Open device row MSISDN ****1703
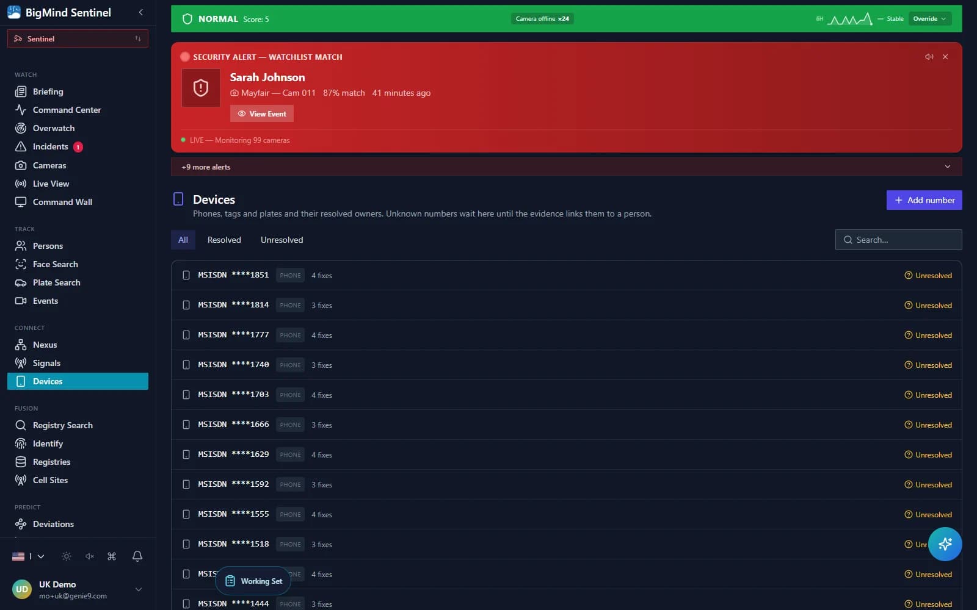Viewport: 977px width, 610px height. [566, 395]
